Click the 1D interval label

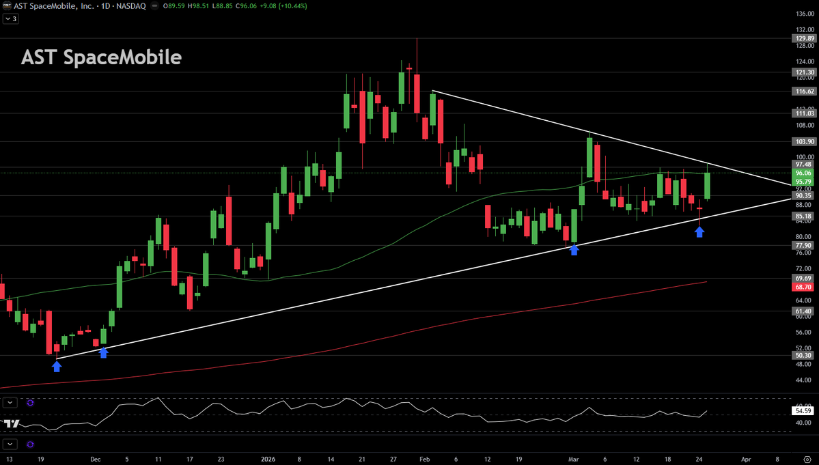[105, 6]
